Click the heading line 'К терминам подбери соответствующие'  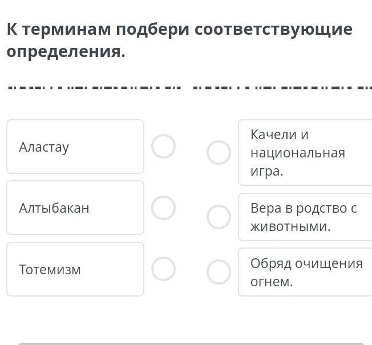coord(180,29)
